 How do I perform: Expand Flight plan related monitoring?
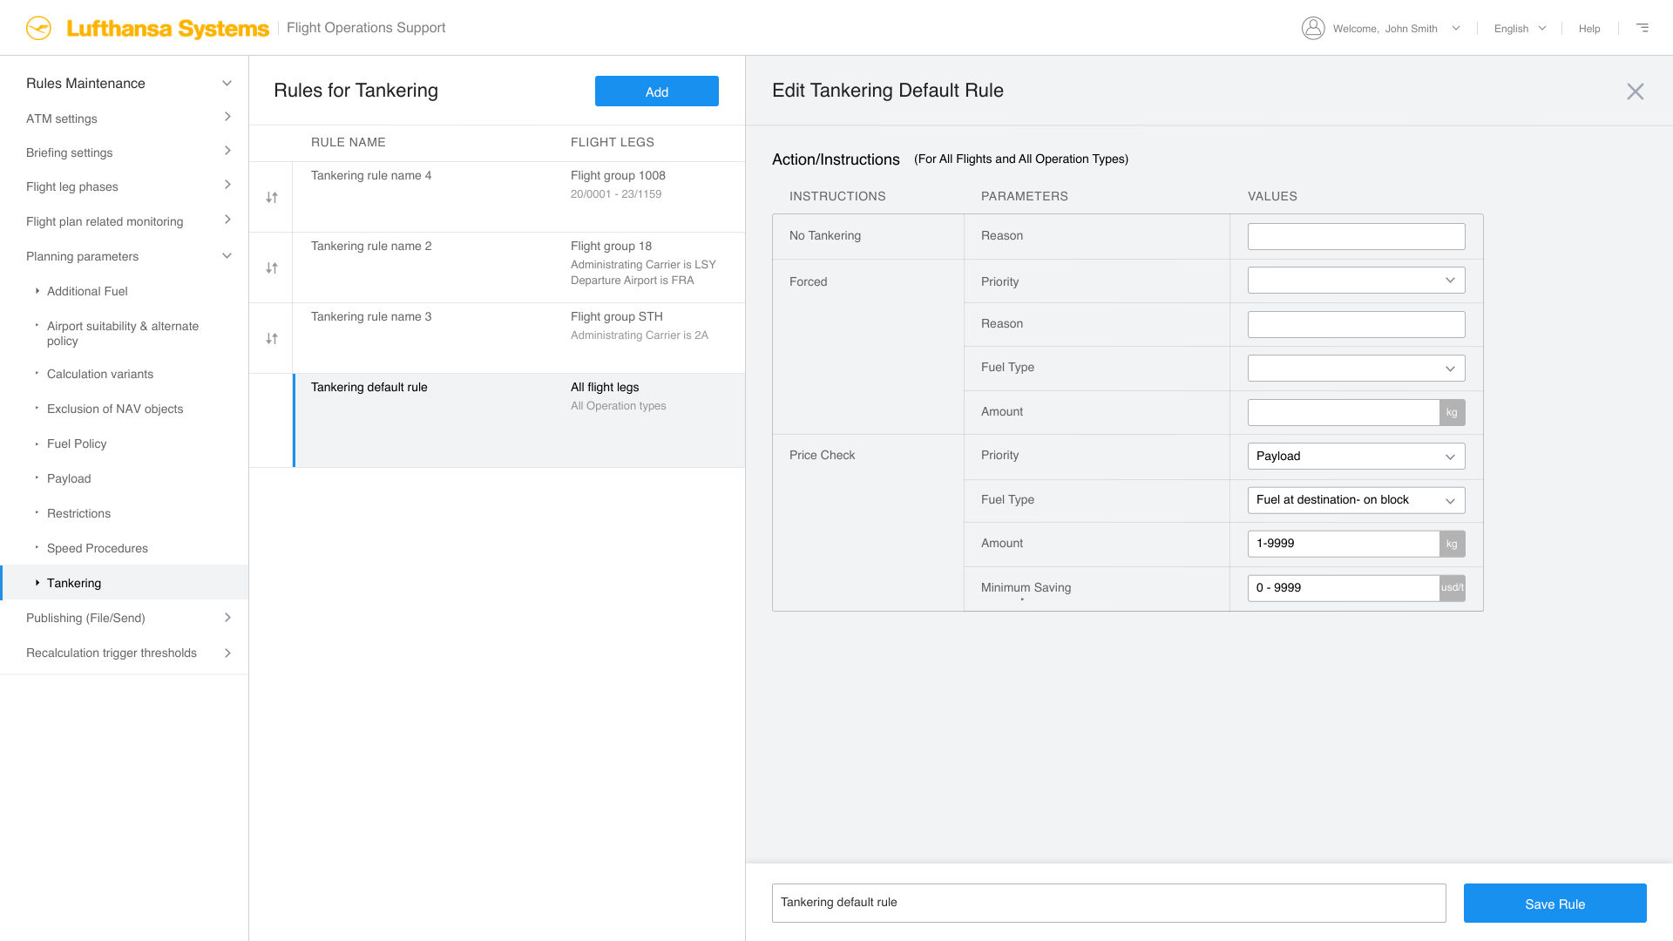227,220
